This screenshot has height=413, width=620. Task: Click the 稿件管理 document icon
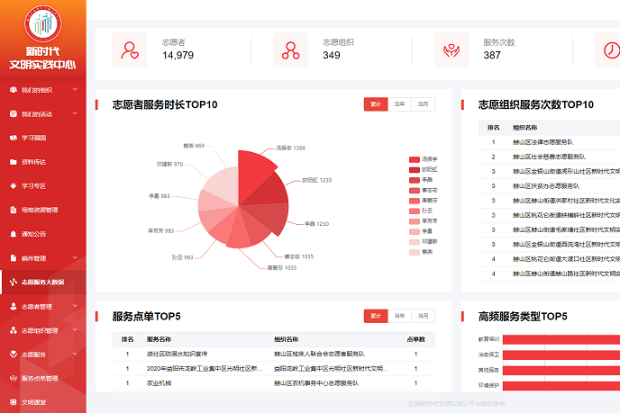click(14, 258)
